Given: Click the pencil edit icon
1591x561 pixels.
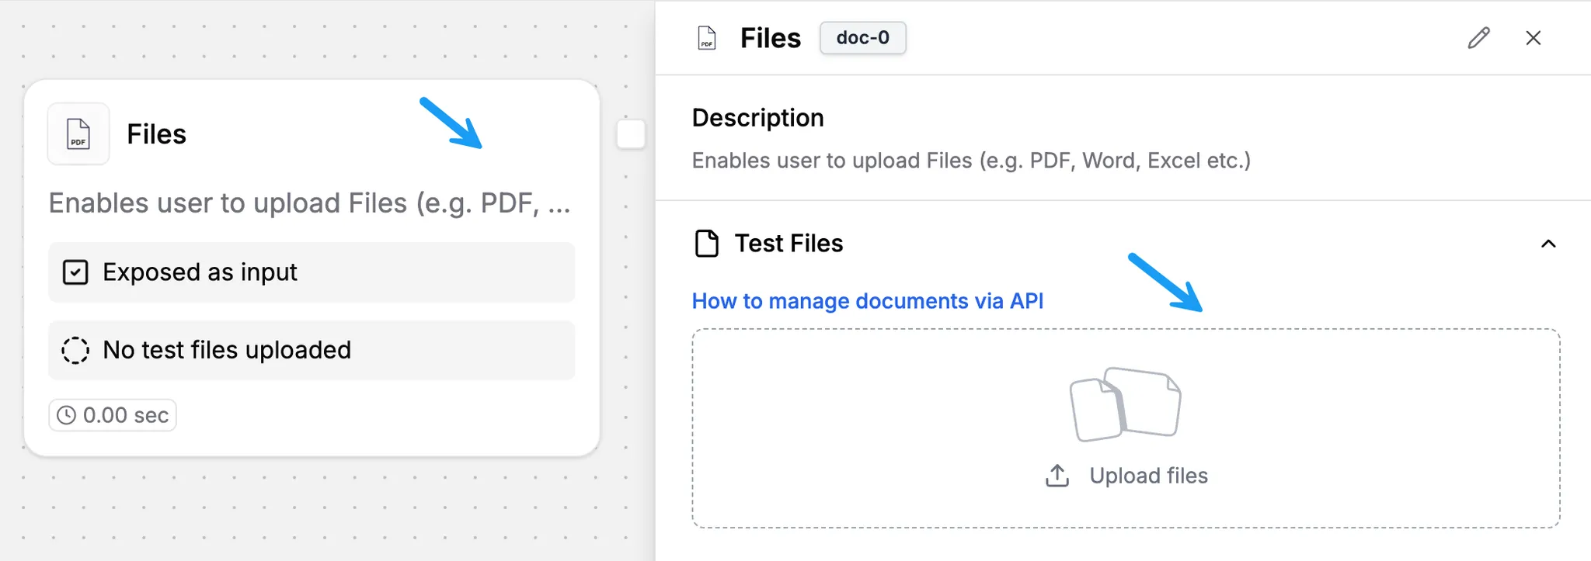Looking at the screenshot, I should tap(1478, 38).
